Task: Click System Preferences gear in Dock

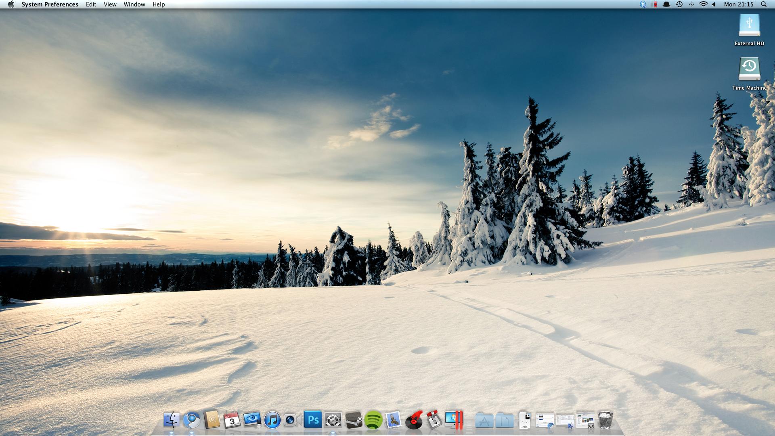Action: [x=333, y=420]
